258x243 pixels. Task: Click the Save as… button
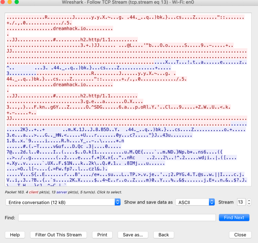click(133, 235)
